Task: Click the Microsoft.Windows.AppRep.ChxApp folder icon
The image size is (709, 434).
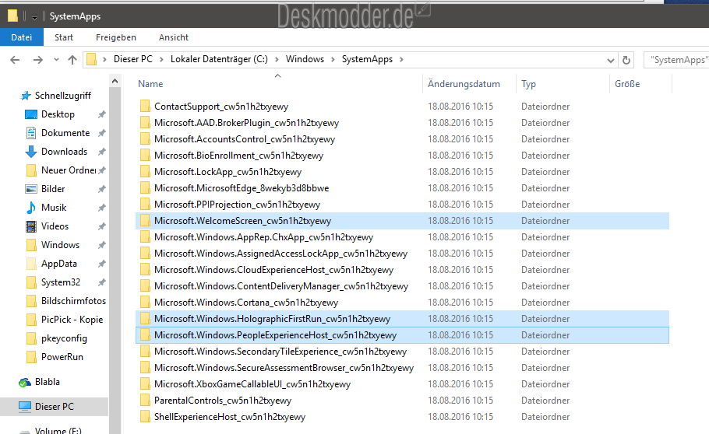Action: [x=145, y=237]
